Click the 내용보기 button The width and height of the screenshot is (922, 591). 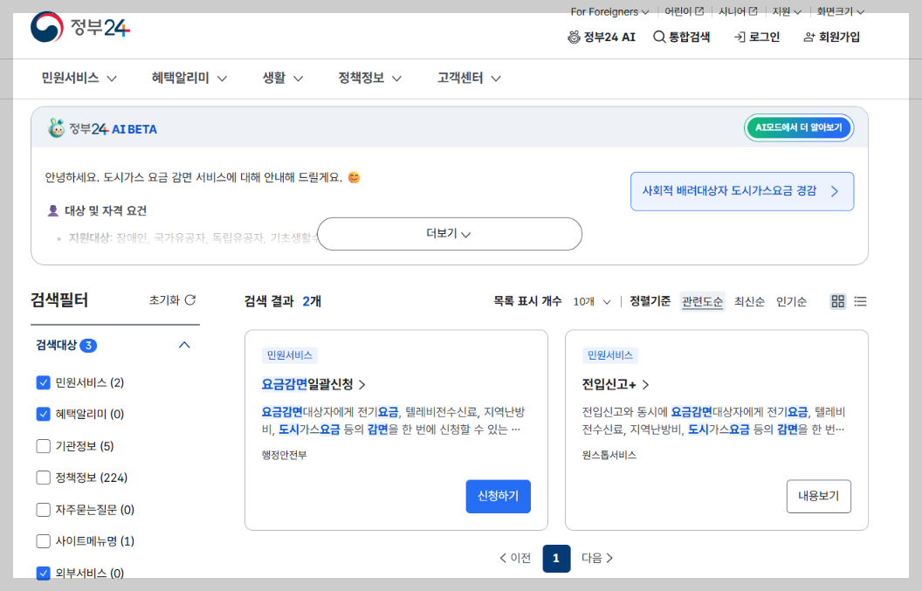[x=818, y=497]
